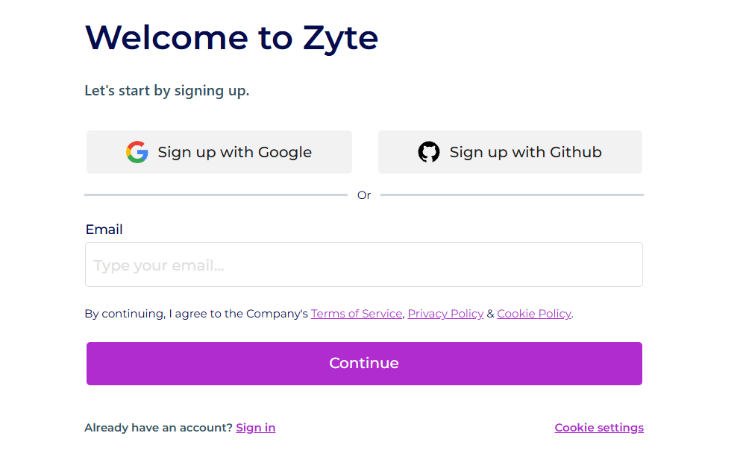This screenshot has width=746, height=468.
Task: Click the Email field label
Action: (x=104, y=230)
